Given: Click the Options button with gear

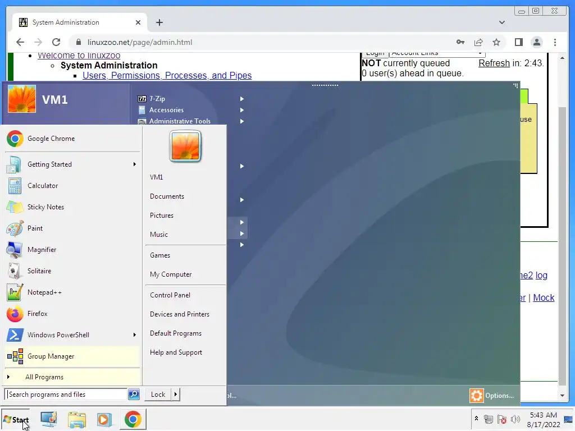Looking at the screenshot, I should (492, 396).
